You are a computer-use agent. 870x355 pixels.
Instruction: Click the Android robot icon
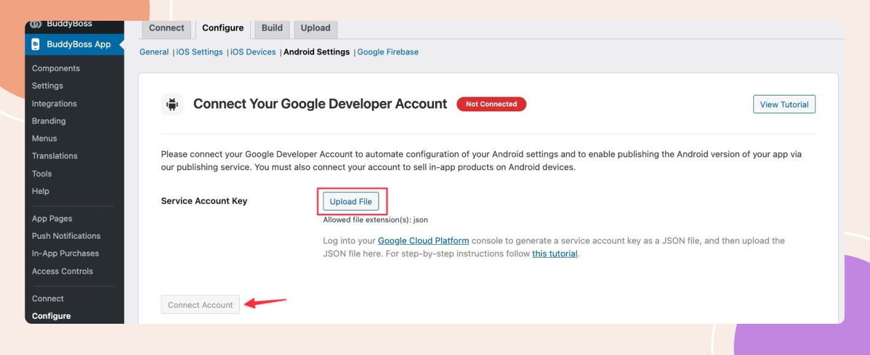pyautogui.click(x=172, y=105)
